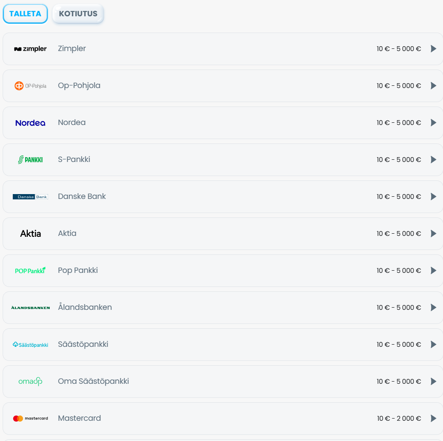Click the Pop Pankki deposit limit text
Screen dimensions: 443x441
[399, 271]
